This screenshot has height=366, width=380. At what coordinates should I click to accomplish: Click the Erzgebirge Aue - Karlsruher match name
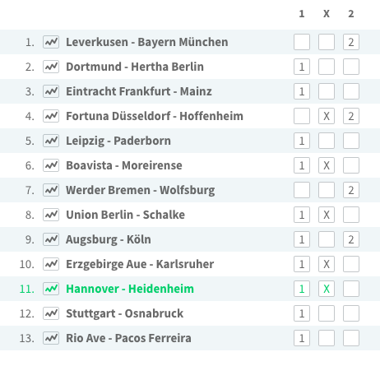pos(140,264)
